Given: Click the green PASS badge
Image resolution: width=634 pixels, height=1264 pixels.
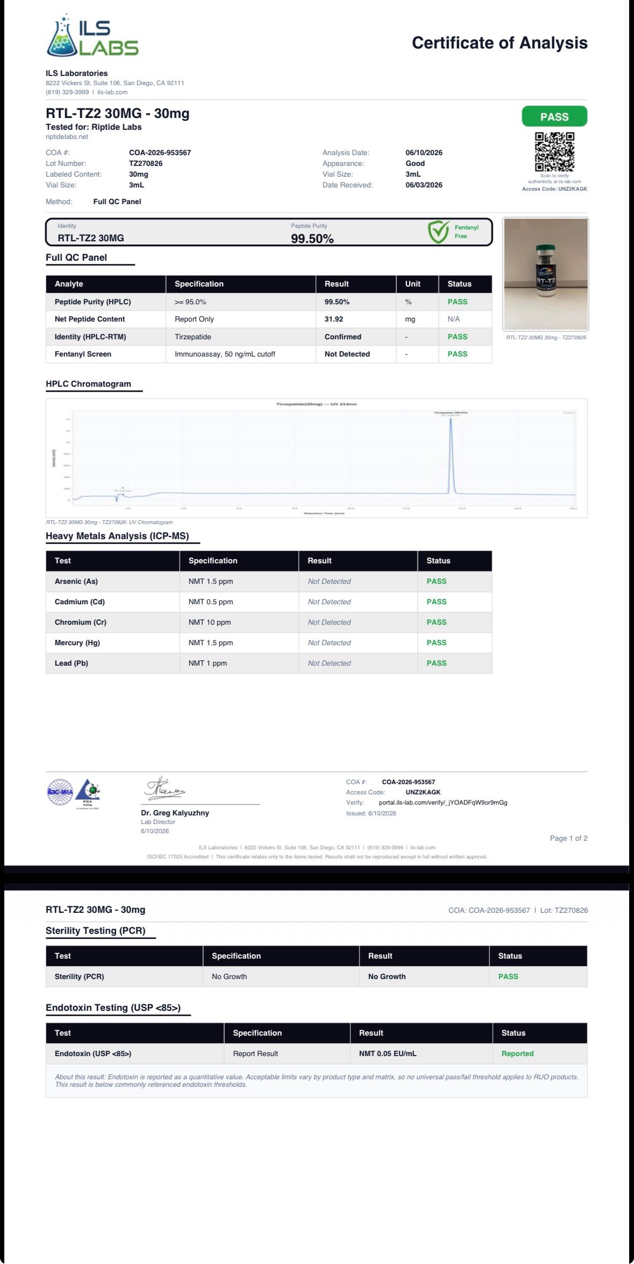Looking at the screenshot, I should tap(554, 117).
